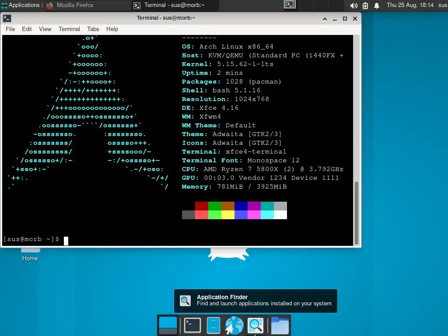Show notifications via the bell icon
The height and width of the screenshot is (336, 448).
[x=377, y=6]
